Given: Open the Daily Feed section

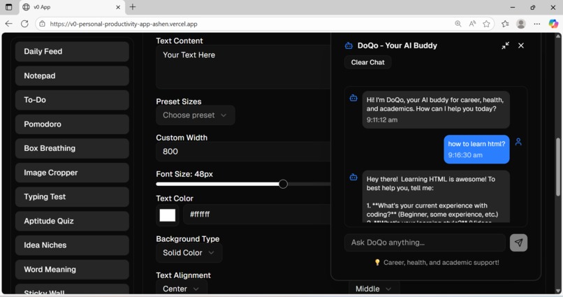Looking at the screenshot, I should coord(72,51).
